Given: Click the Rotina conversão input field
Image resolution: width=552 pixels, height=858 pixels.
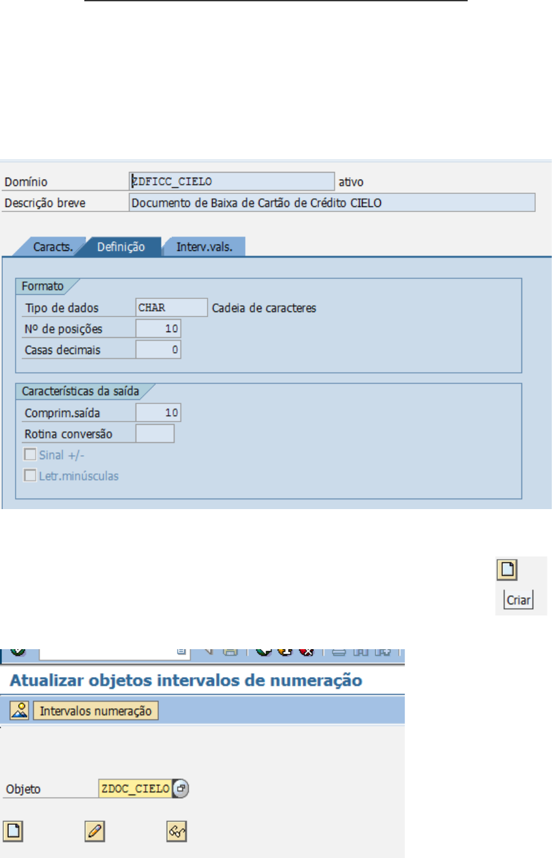Looking at the screenshot, I should pyautogui.click(x=155, y=433).
